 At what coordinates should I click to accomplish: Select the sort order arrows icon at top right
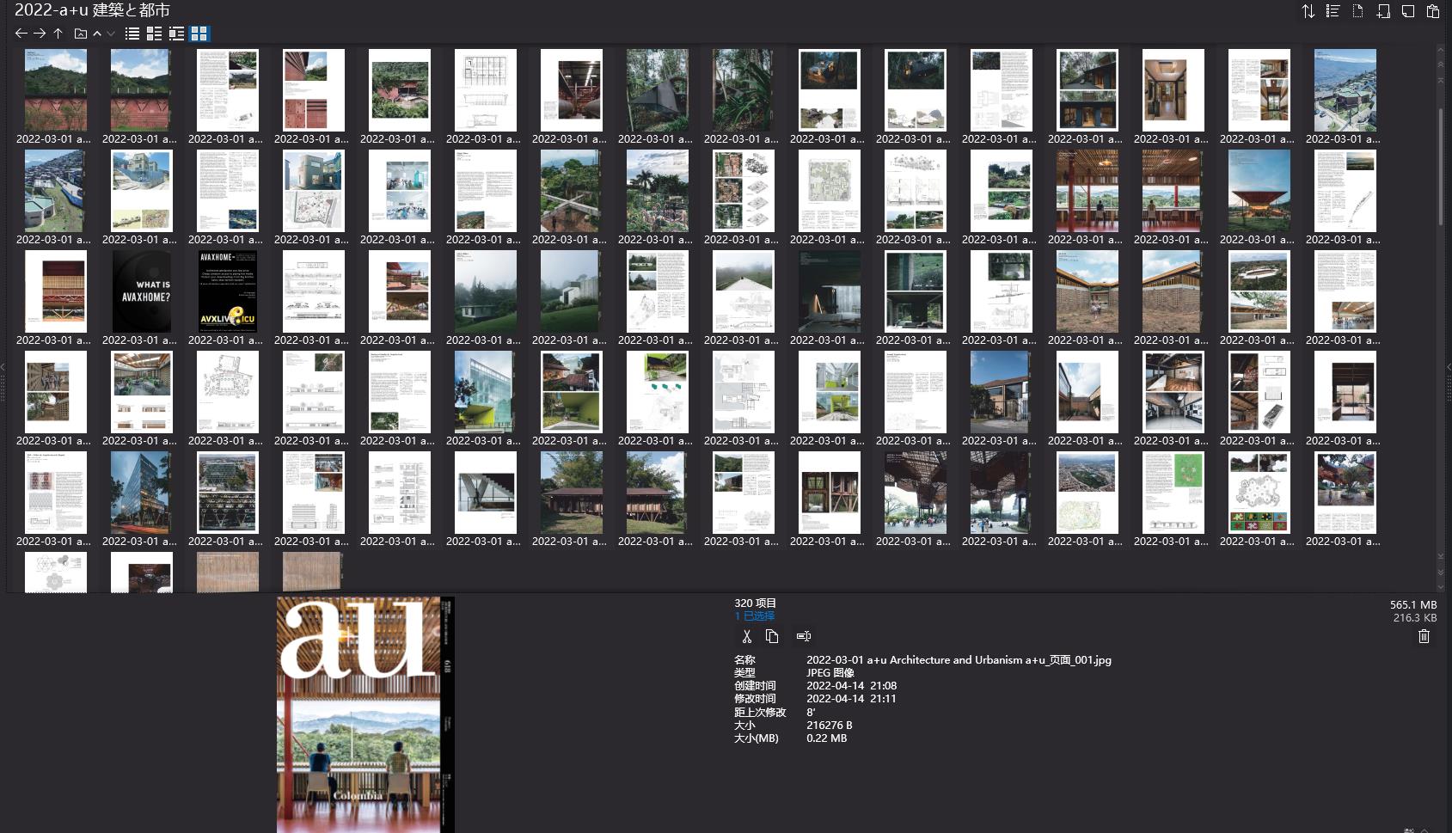pyautogui.click(x=1308, y=12)
